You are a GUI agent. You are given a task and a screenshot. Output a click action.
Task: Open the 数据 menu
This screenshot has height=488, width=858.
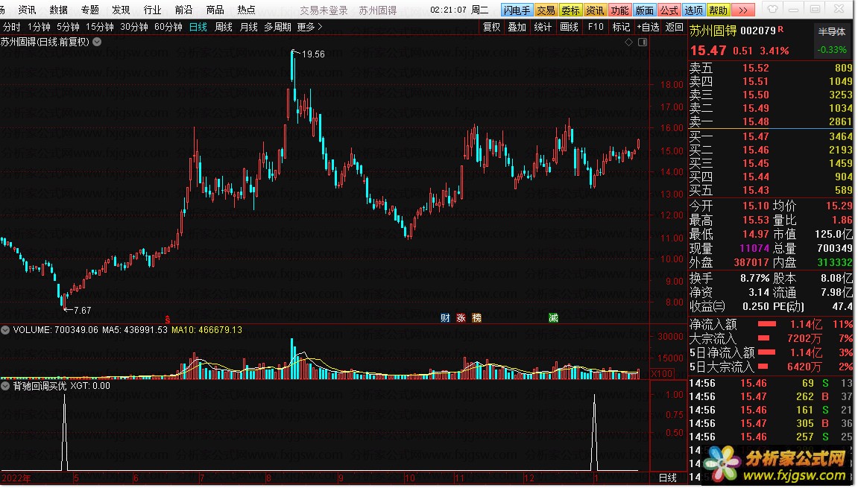[x=59, y=10]
